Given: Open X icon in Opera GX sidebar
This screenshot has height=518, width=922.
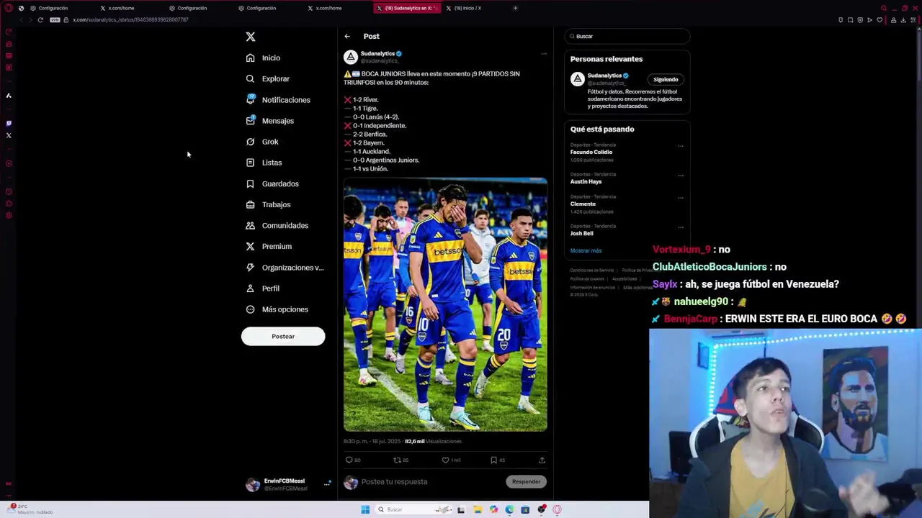Looking at the screenshot, I should [x=9, y=135].
